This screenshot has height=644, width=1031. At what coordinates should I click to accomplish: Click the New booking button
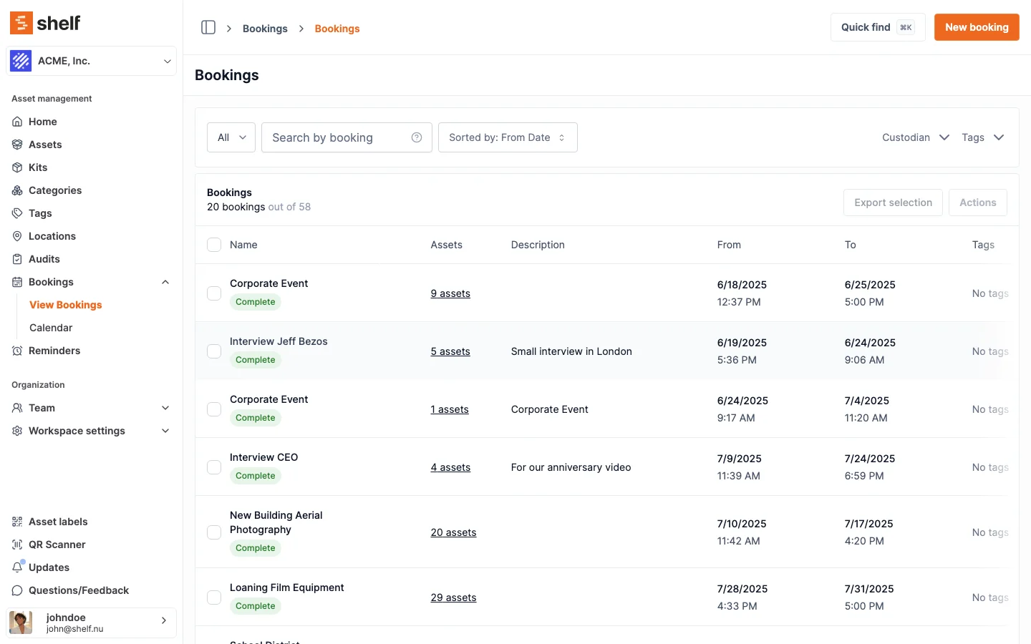tap(976, 27)
